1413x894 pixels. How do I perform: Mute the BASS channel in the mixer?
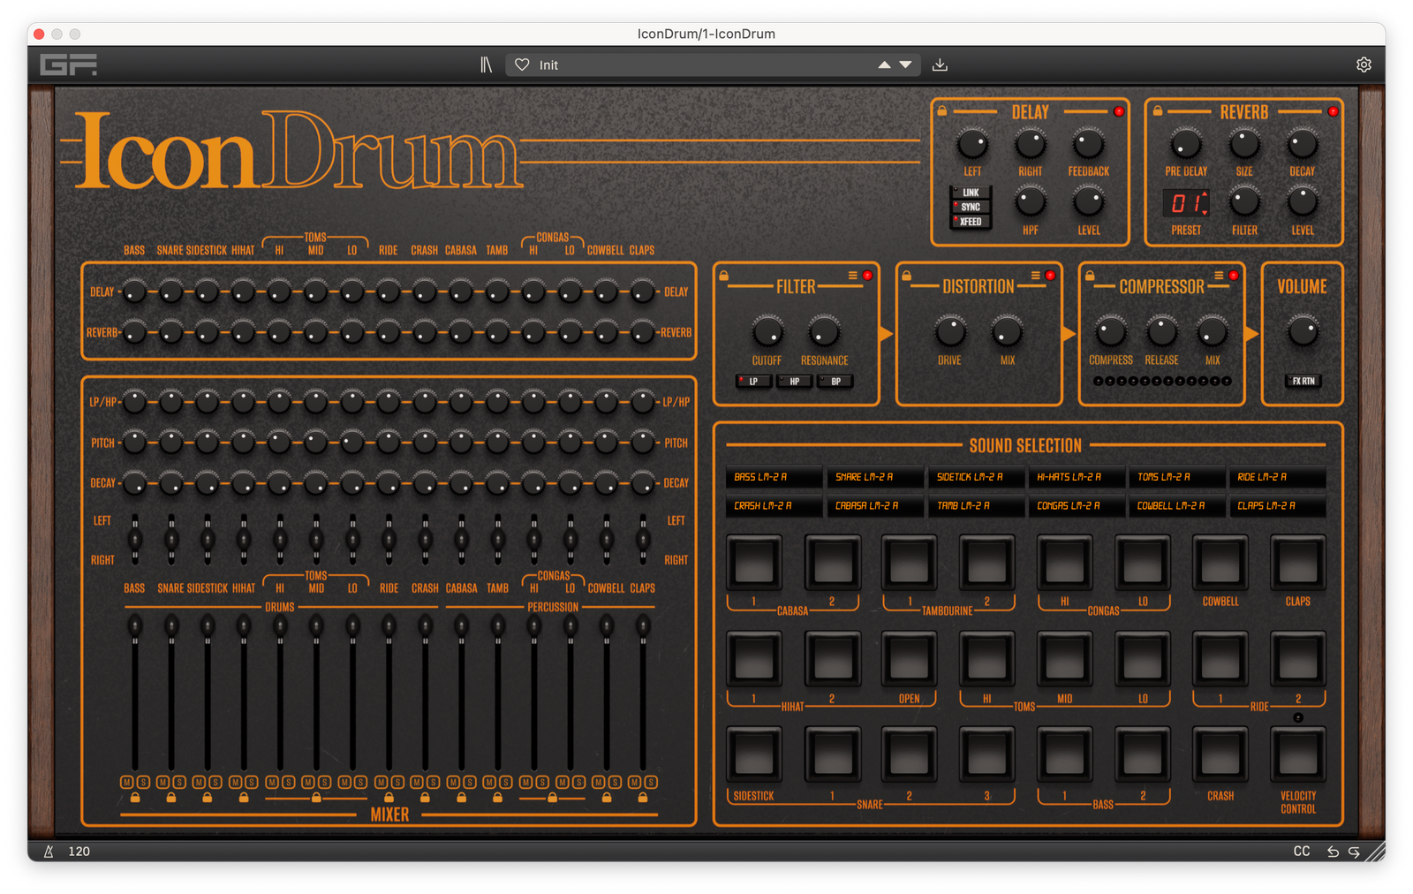pos(129,781)
